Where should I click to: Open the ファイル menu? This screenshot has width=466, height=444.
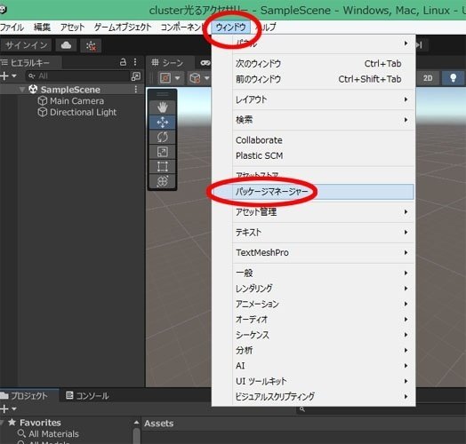tap(12, 28)
